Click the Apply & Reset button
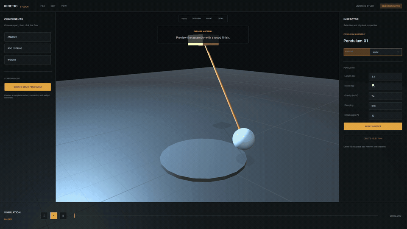 373,126
